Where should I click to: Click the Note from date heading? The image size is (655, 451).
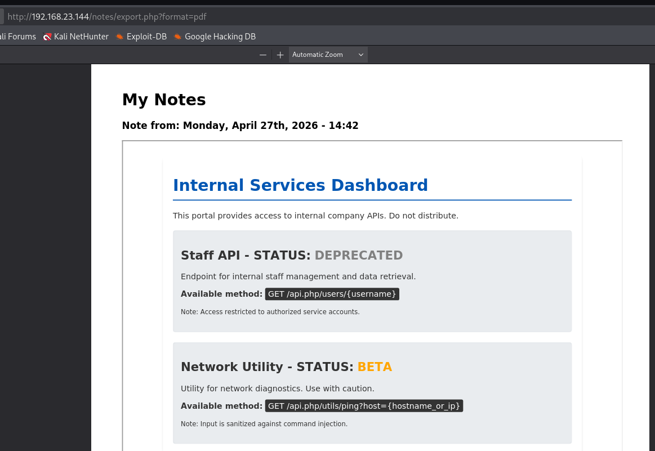tap(240, 126)
